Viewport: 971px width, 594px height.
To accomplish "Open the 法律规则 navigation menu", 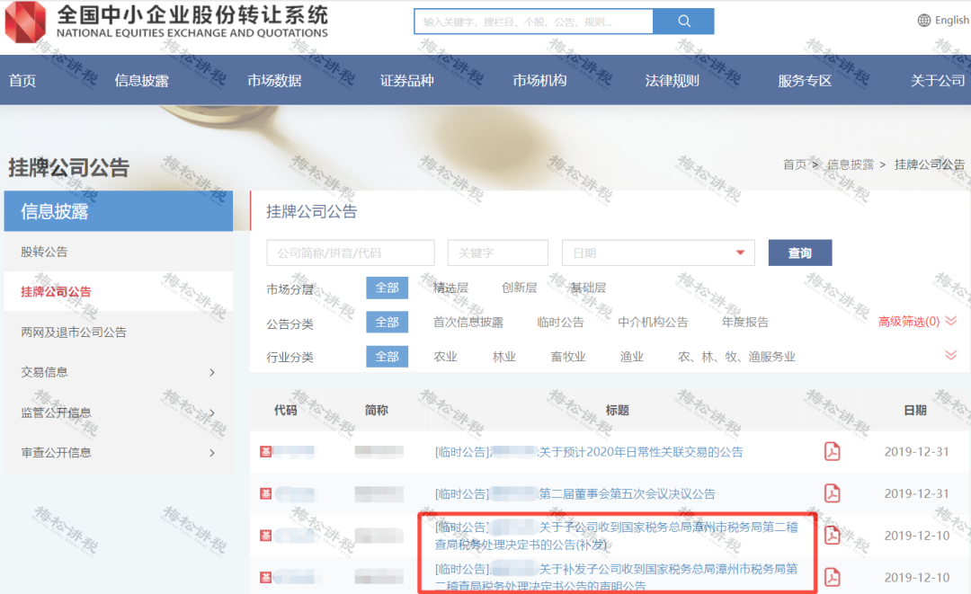I will point(672,80).
